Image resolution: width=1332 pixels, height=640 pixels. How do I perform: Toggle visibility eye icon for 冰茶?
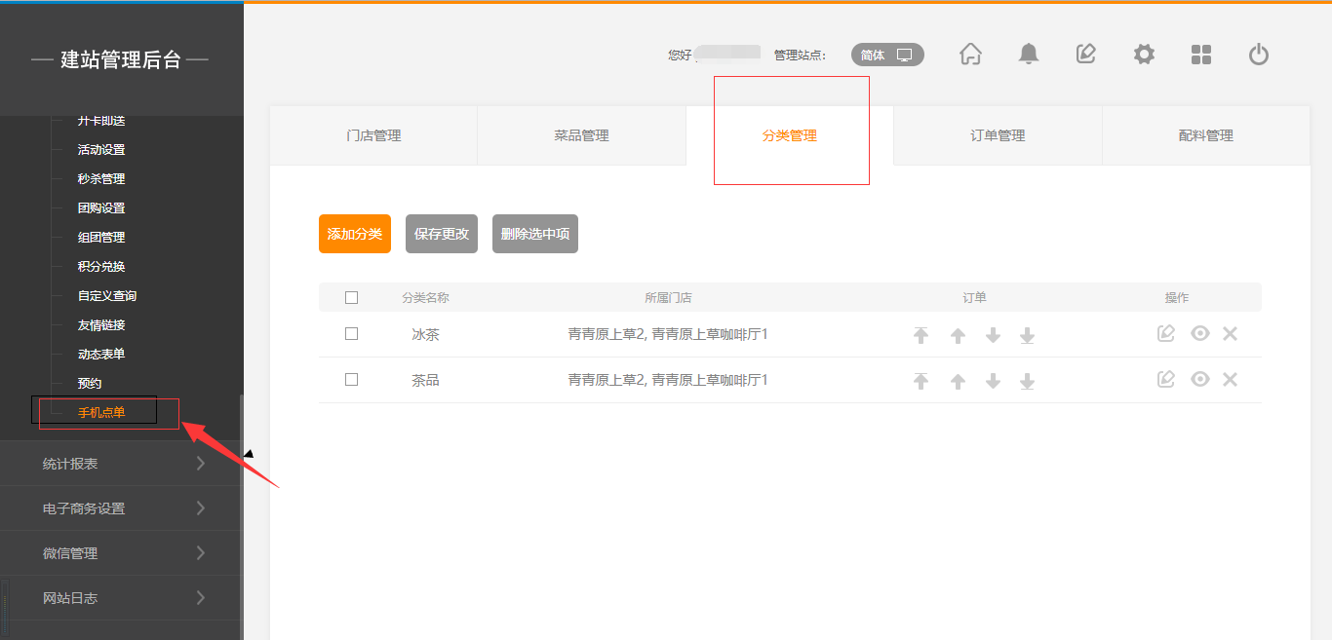pyautogui.click(x=1199, y=334)
